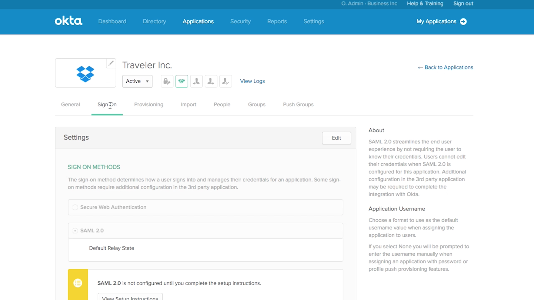Switch to the Provisioning tab
This screenshot has width=534, height=300.
[x=148, y=104]
